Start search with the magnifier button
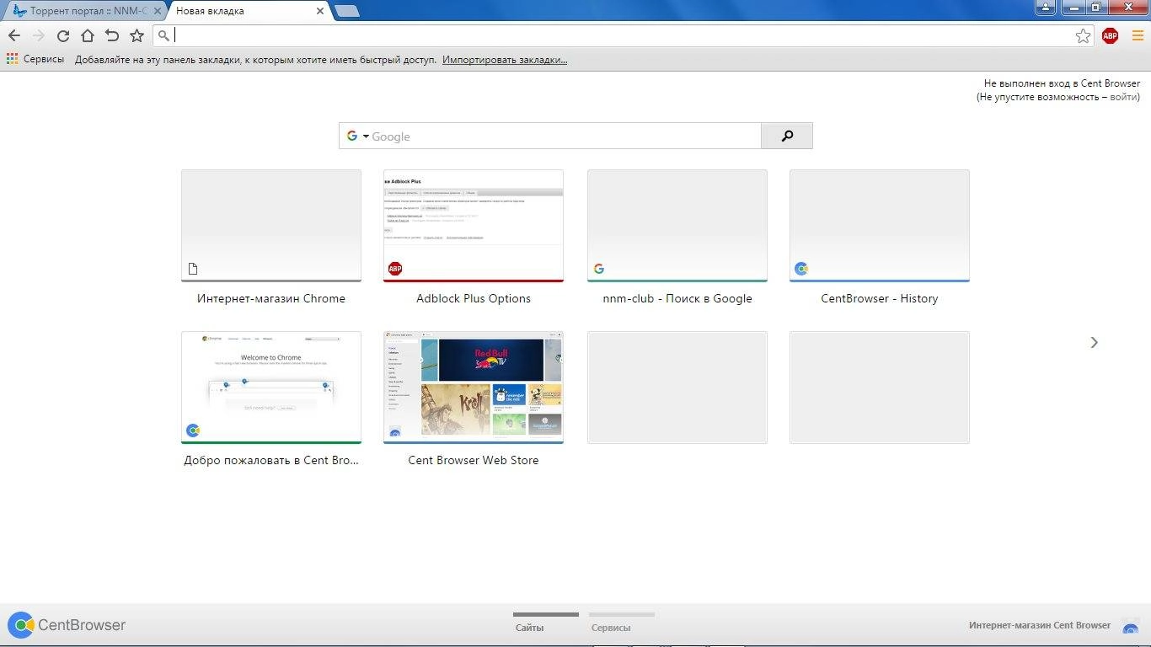This screenshot has width=1151, height=647. (x=787, y=136)
